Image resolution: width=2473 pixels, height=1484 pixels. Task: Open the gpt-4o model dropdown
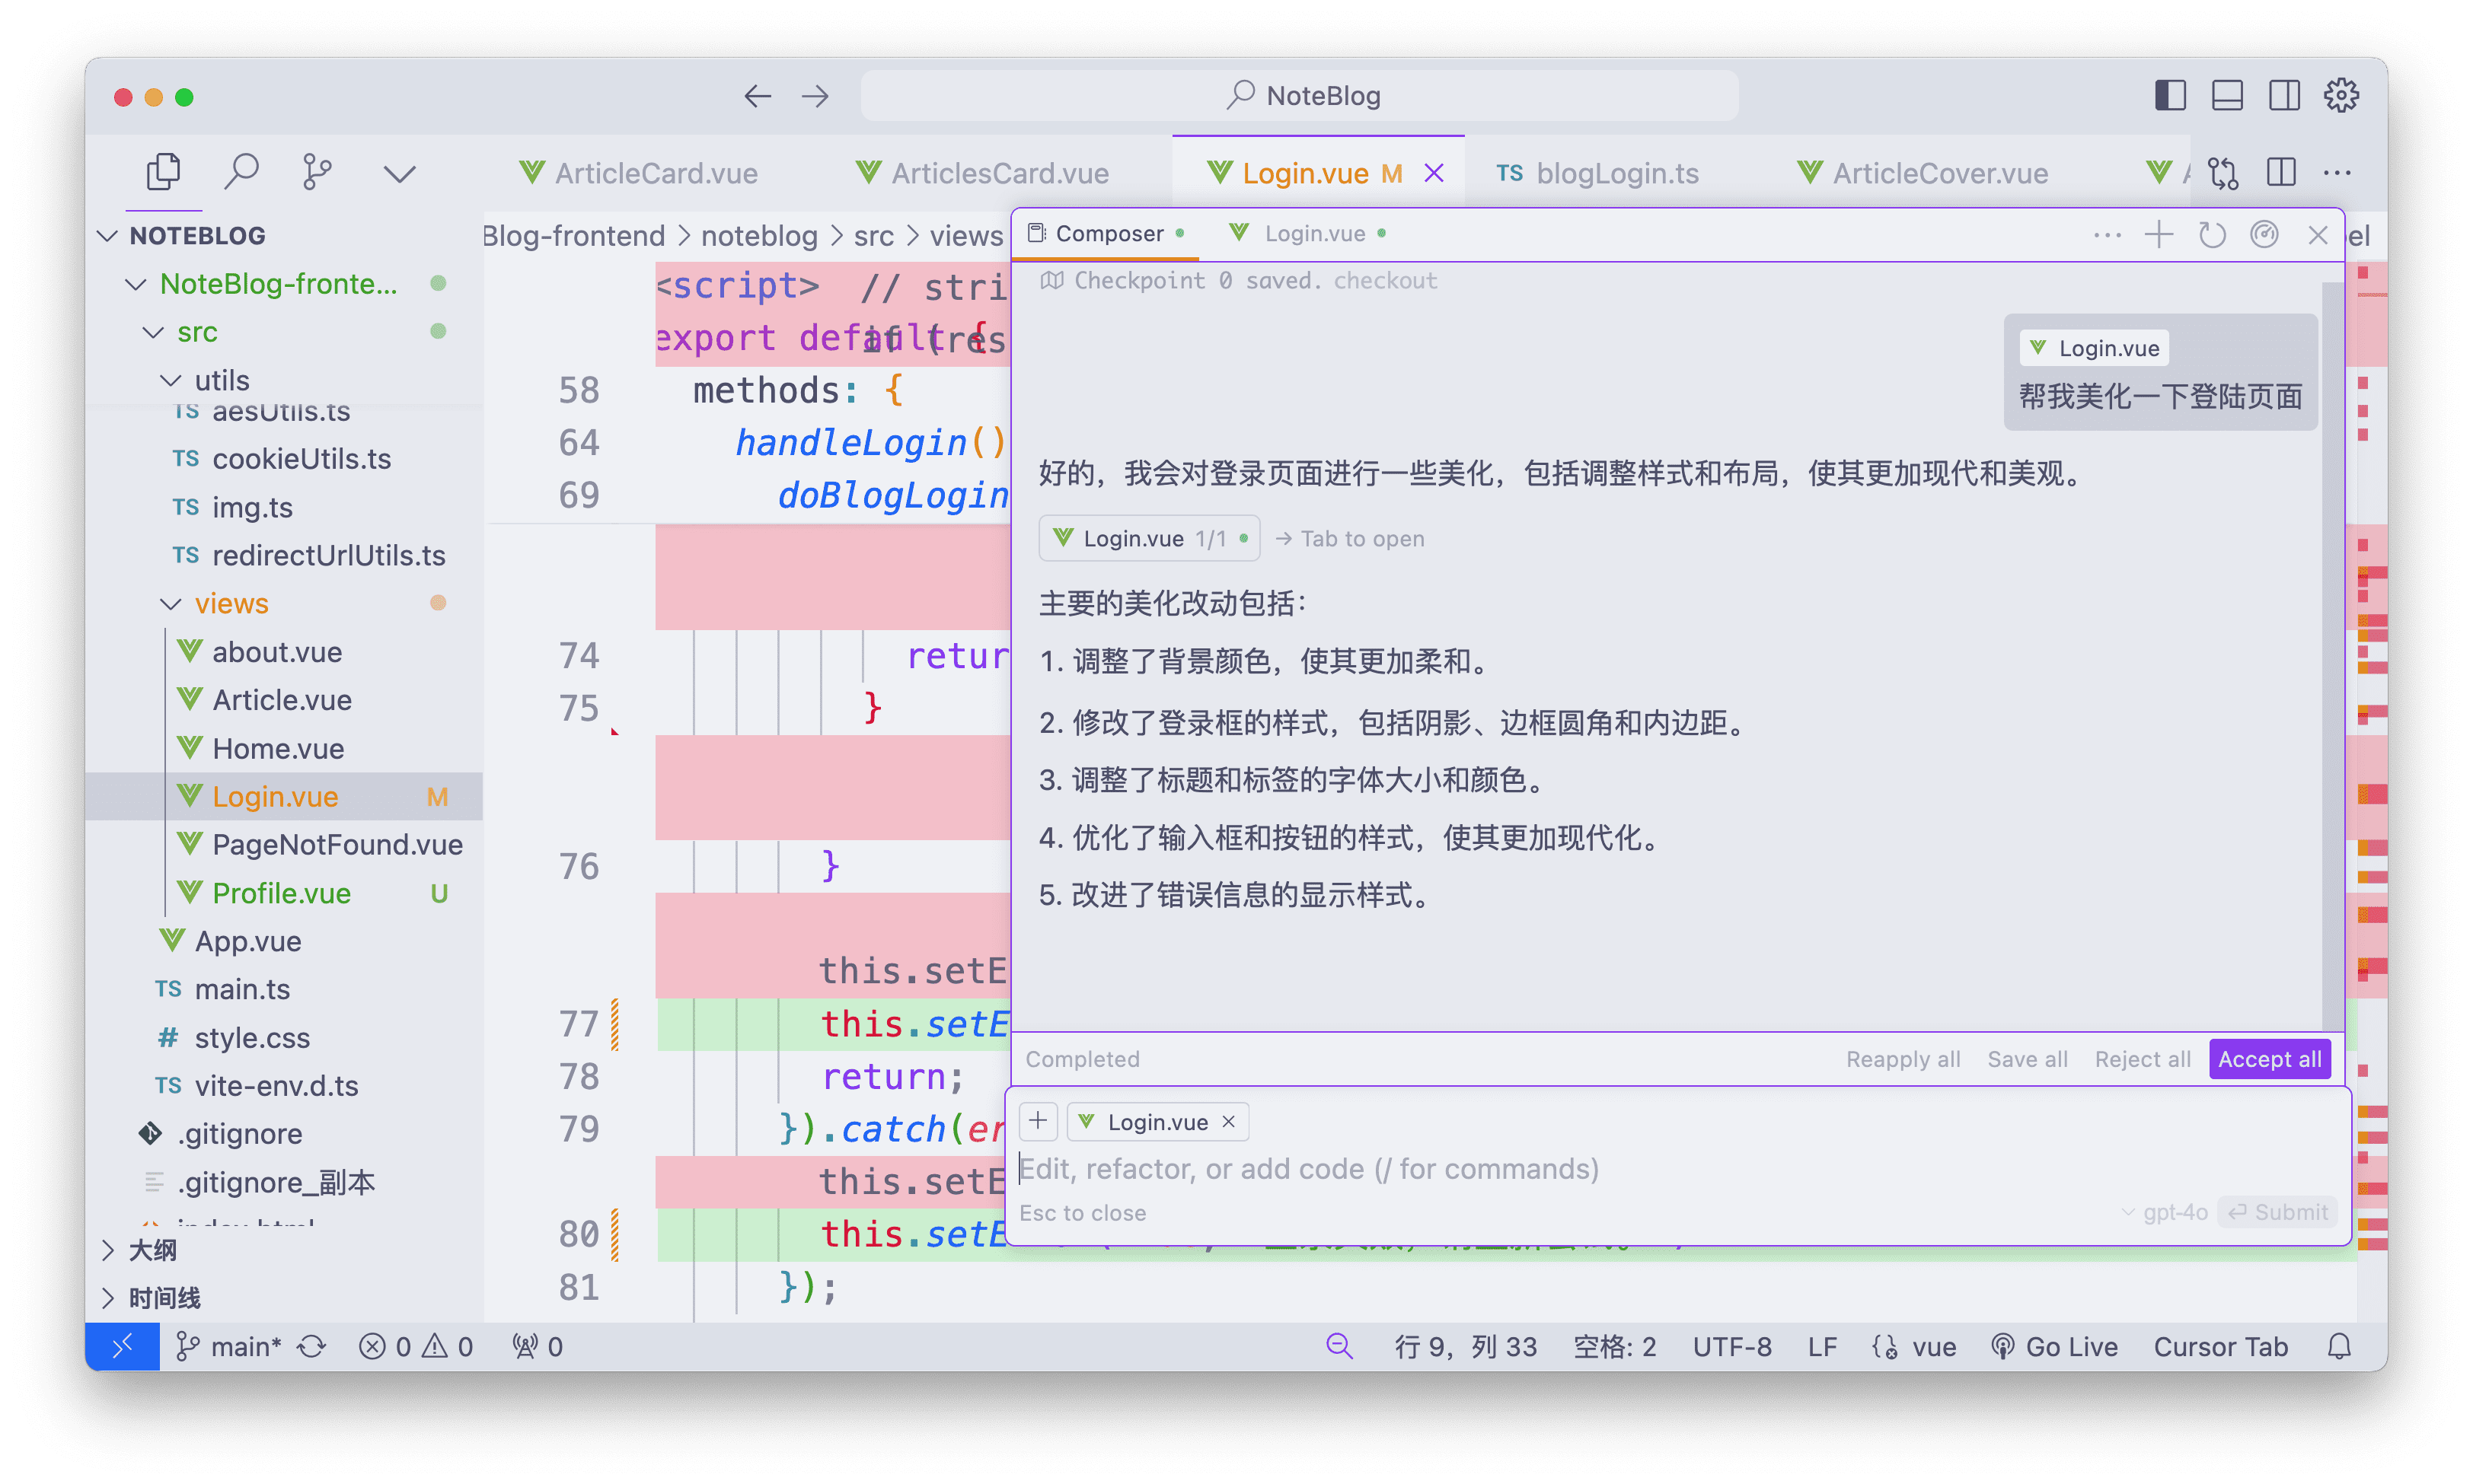coord(2164,1212)
